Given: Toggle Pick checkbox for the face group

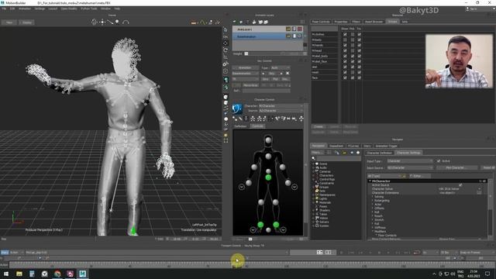Looking at the screenshot, I should click(x=352, y=77).
